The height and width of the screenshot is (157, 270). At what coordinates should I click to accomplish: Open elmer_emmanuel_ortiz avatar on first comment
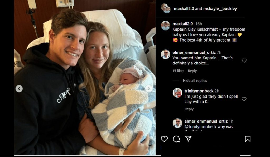[x=166, y=54]
